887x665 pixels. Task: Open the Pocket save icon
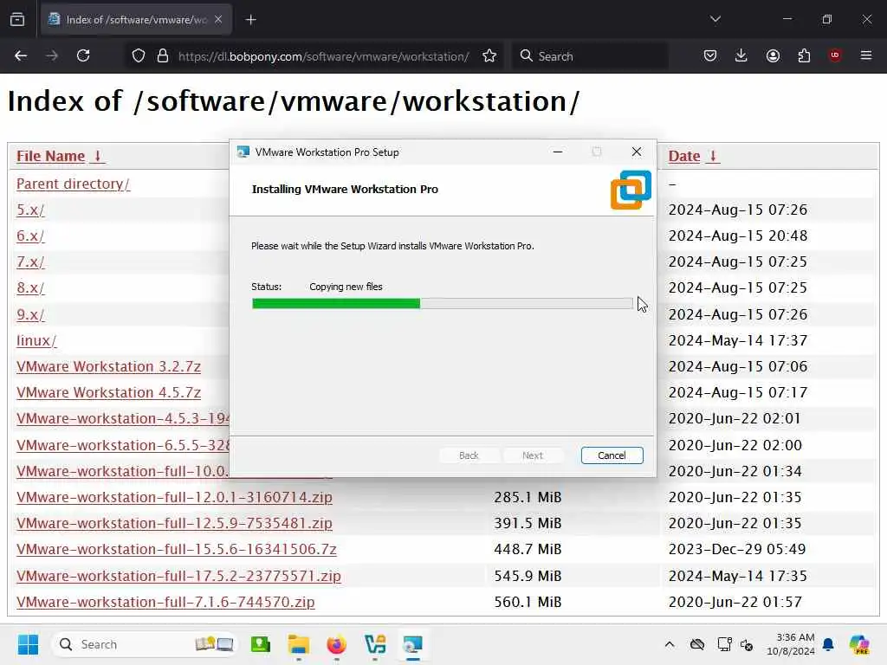710,56
